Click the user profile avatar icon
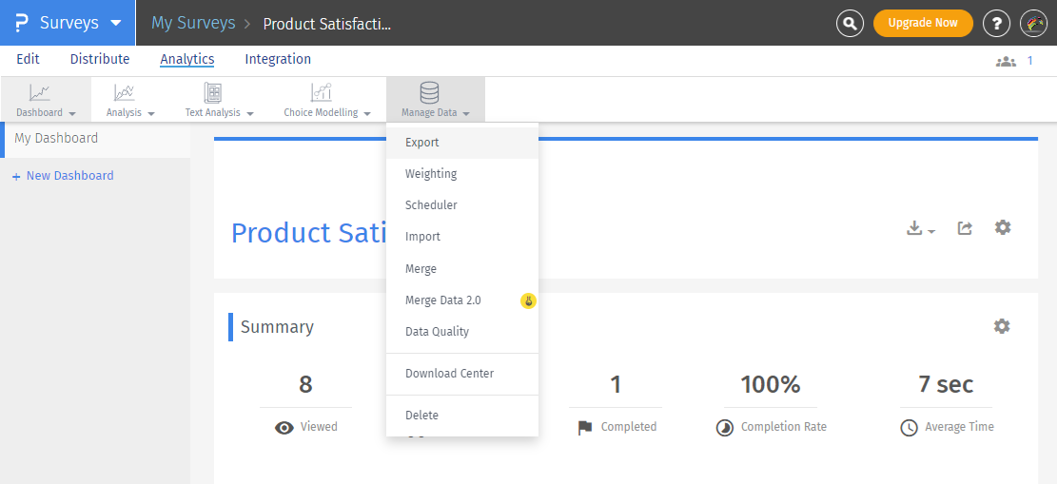1057x484 pixels. coord(1033,23)
